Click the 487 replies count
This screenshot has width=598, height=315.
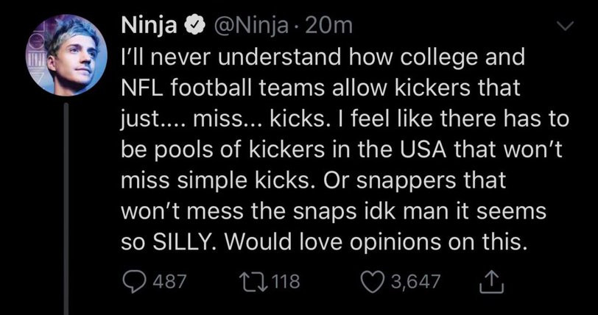168,281
